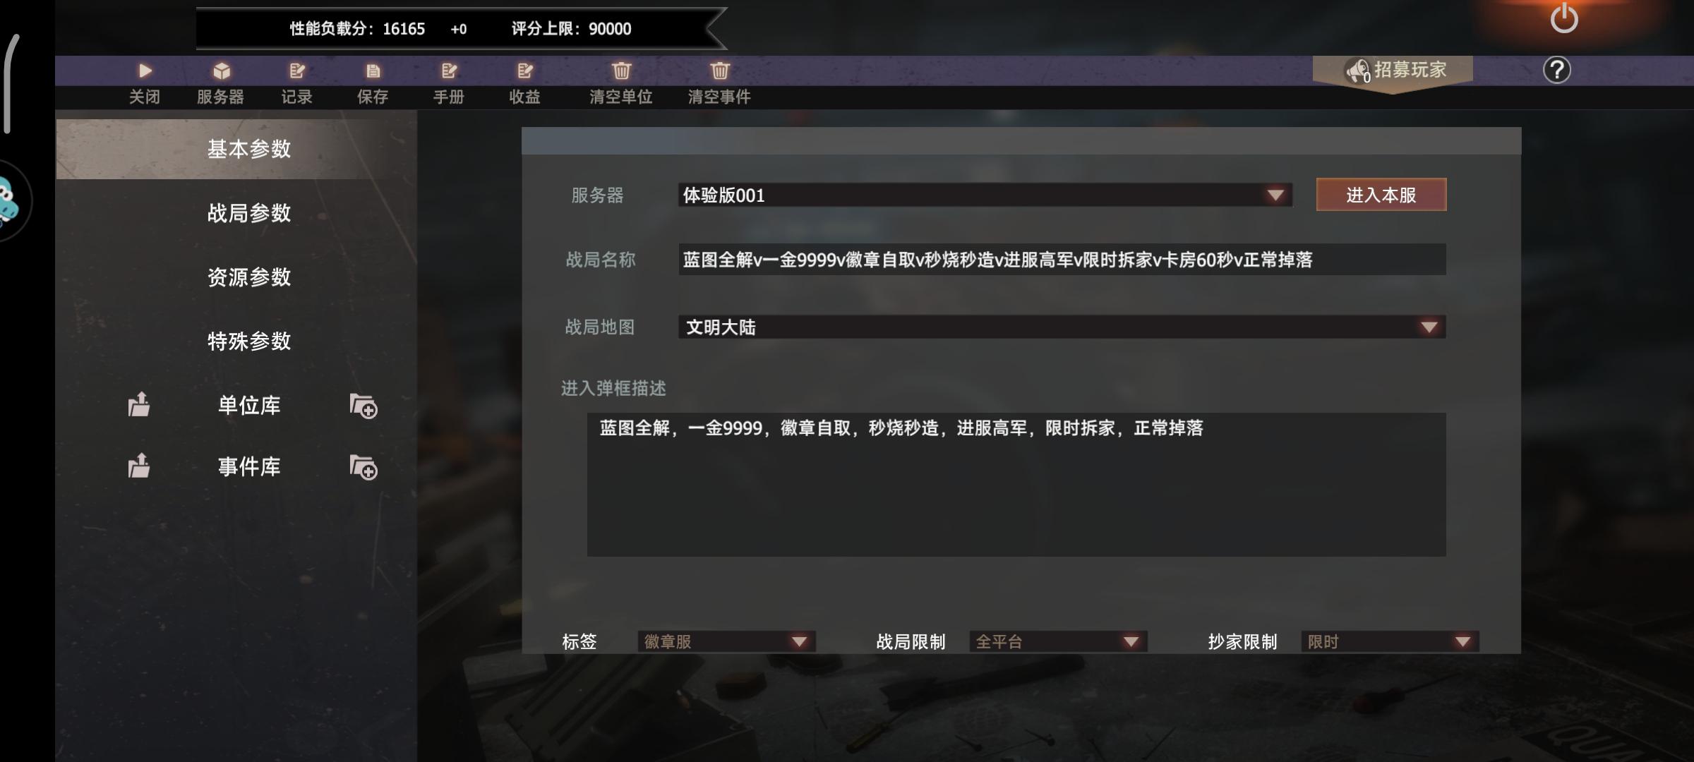This screenshot has height=762, width=1694.
Task: Click the power icon at top right
Action: click(1564, 18)
